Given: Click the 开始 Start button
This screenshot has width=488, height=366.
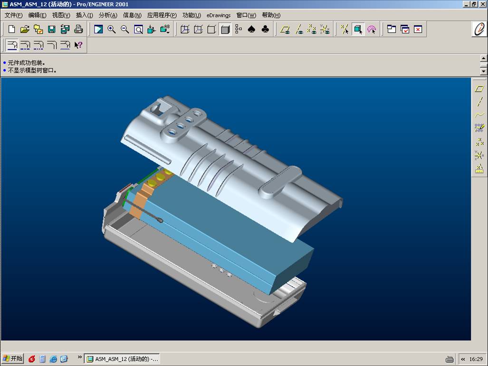Looking at the screenshot, I should 13,358.
